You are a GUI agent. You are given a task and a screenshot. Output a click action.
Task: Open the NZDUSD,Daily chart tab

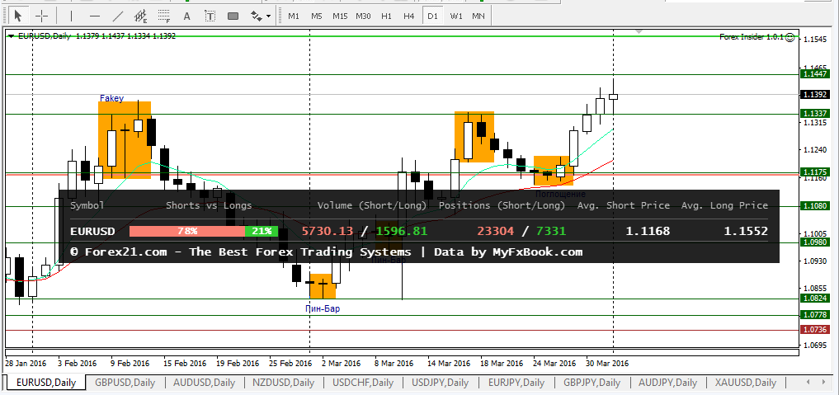284,382
